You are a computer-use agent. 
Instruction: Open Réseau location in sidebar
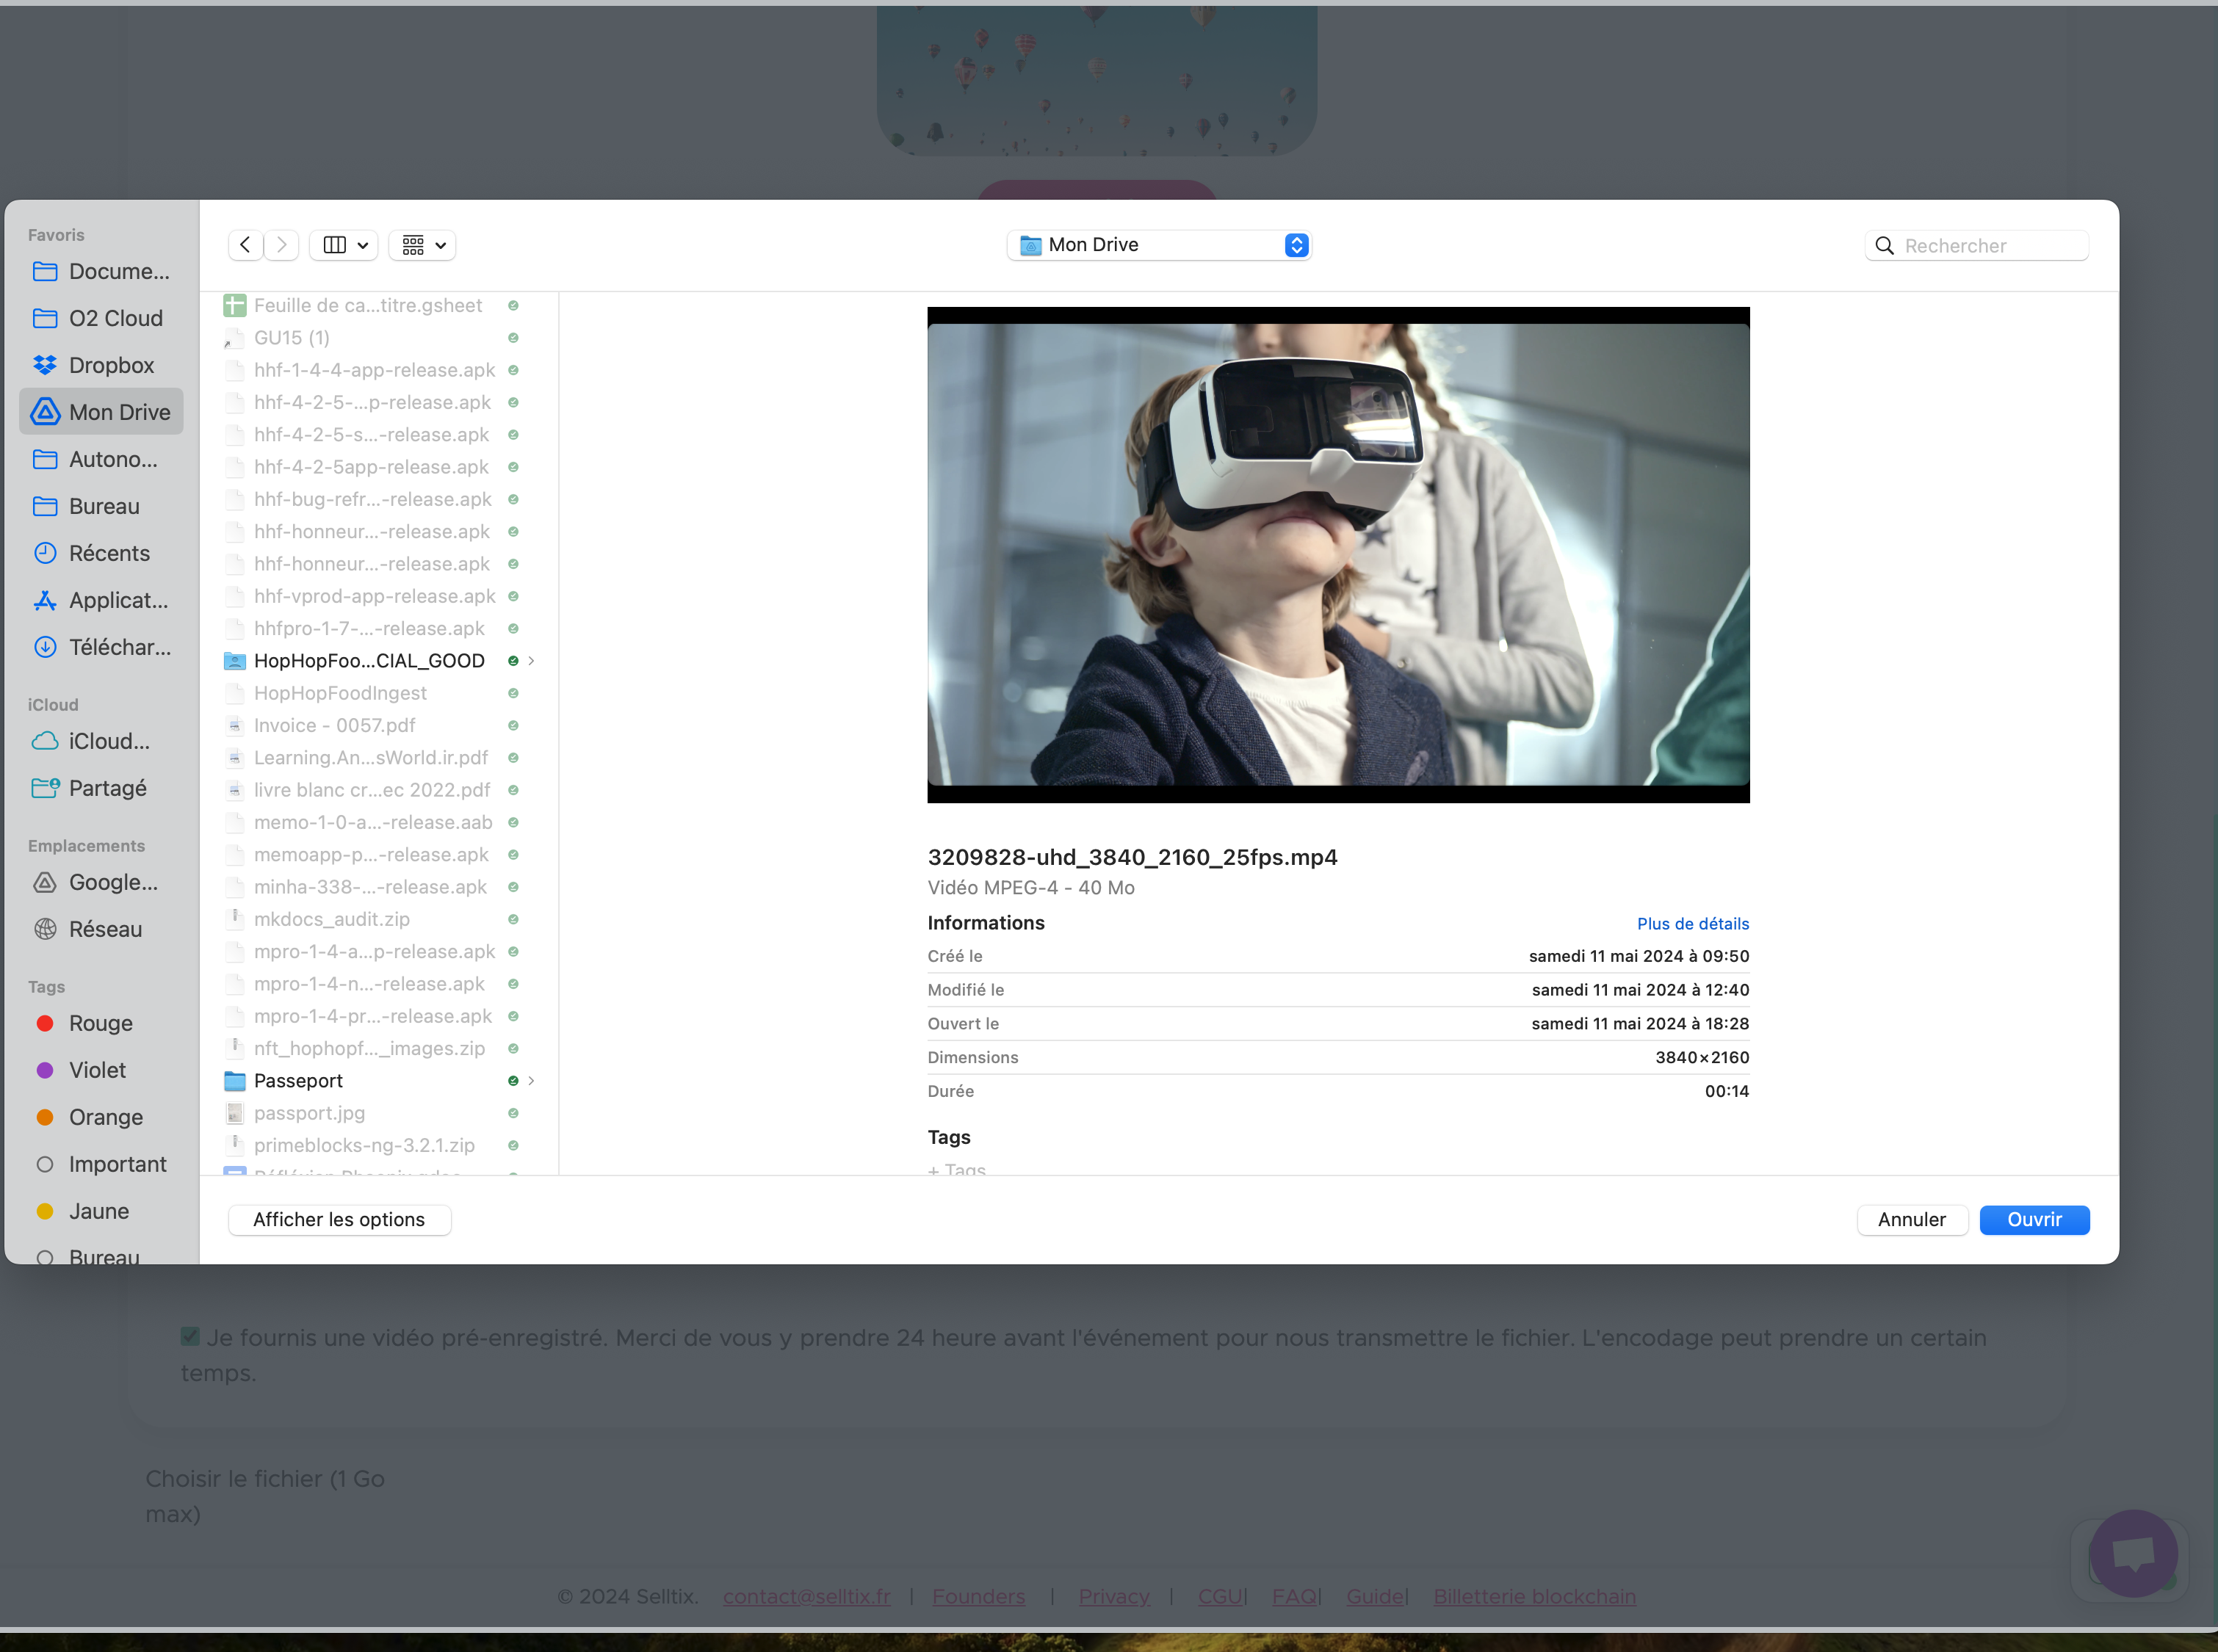click(104, 929)
